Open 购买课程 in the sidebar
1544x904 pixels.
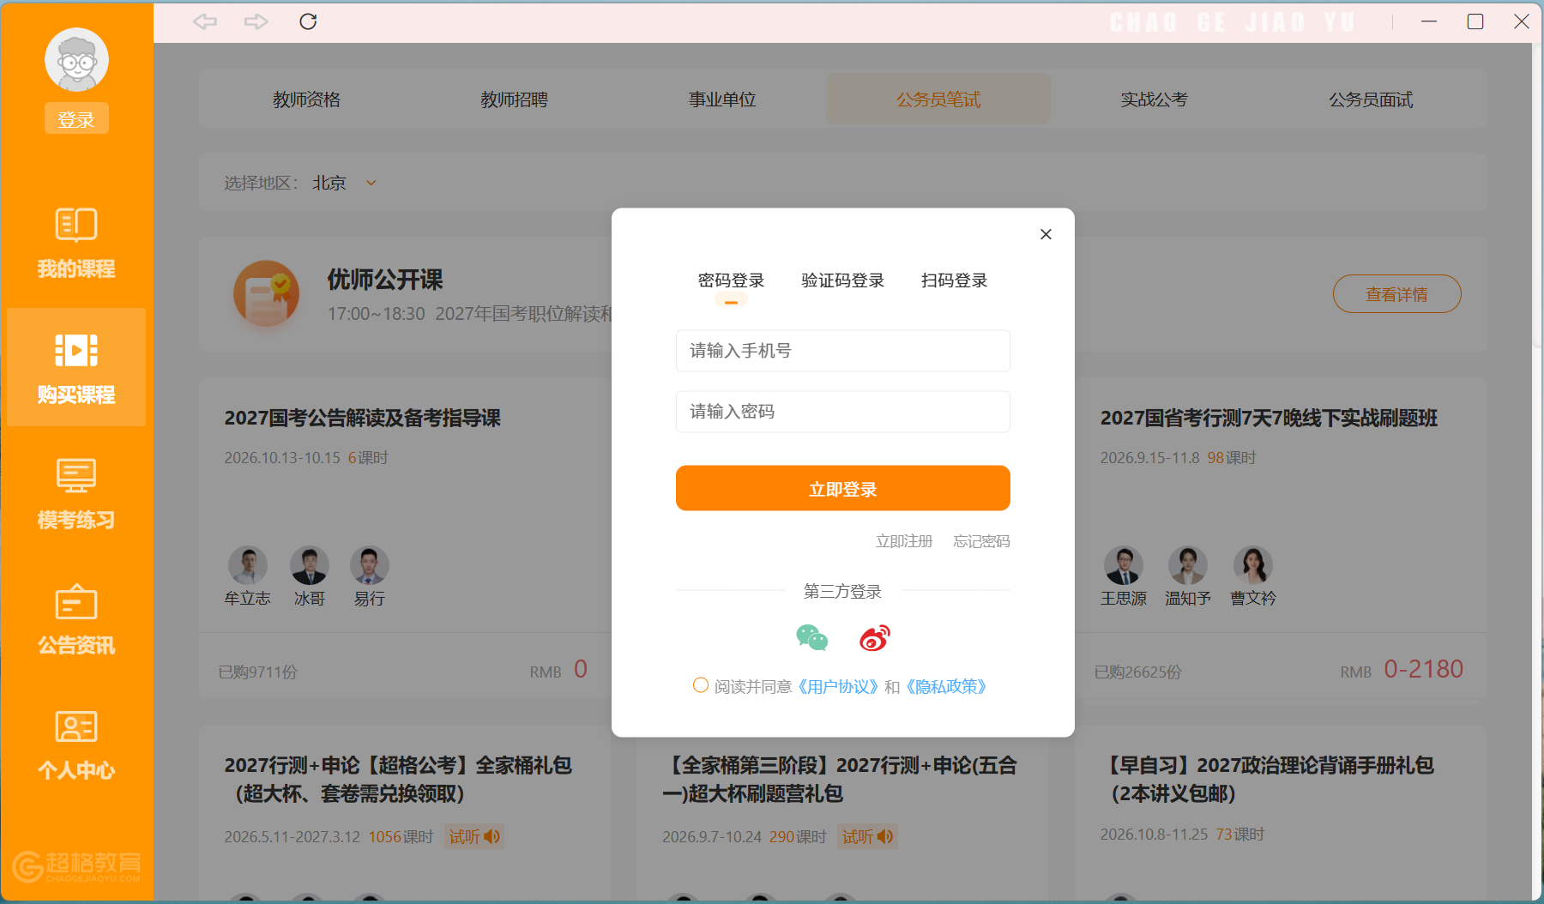[76, 368]
